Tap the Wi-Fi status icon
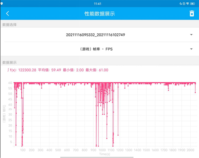The image size is (199, 158). click(187, 3)
